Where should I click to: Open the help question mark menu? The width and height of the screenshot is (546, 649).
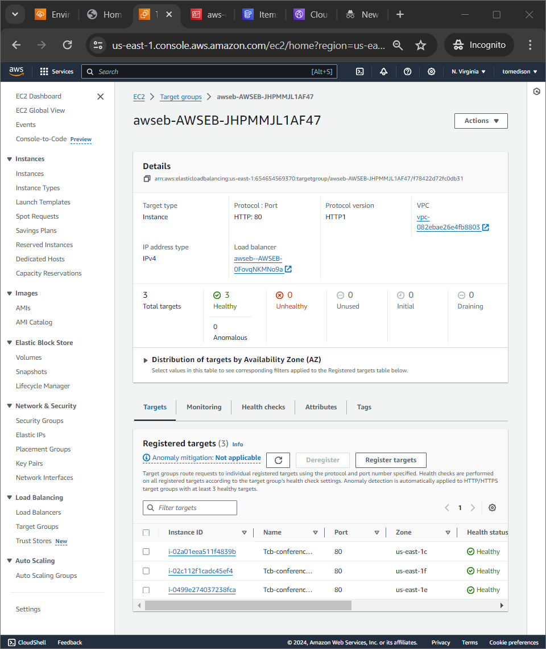[x=407, y=72]
